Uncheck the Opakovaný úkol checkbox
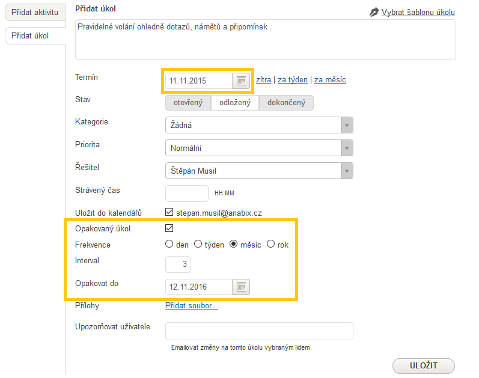 click(169, 228)
